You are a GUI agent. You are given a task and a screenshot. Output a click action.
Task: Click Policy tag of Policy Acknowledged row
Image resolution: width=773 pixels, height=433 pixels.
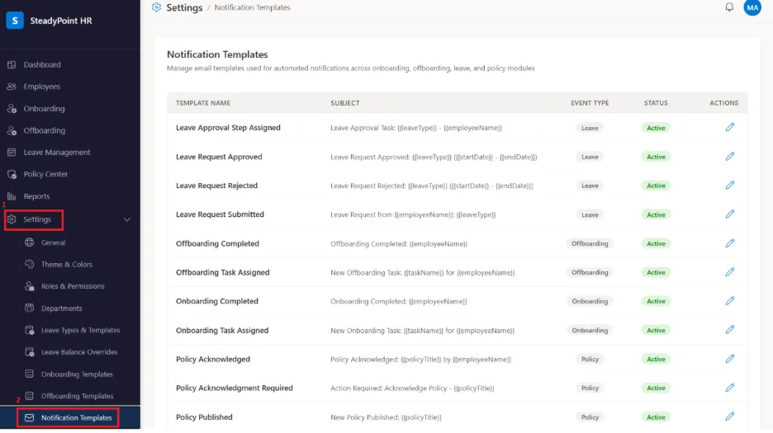[x=590, y=359]
